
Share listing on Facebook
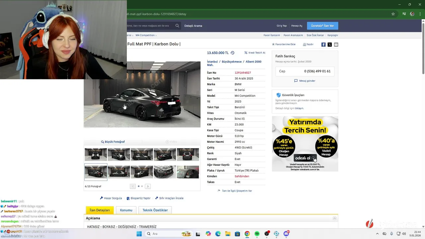point(323,44)
